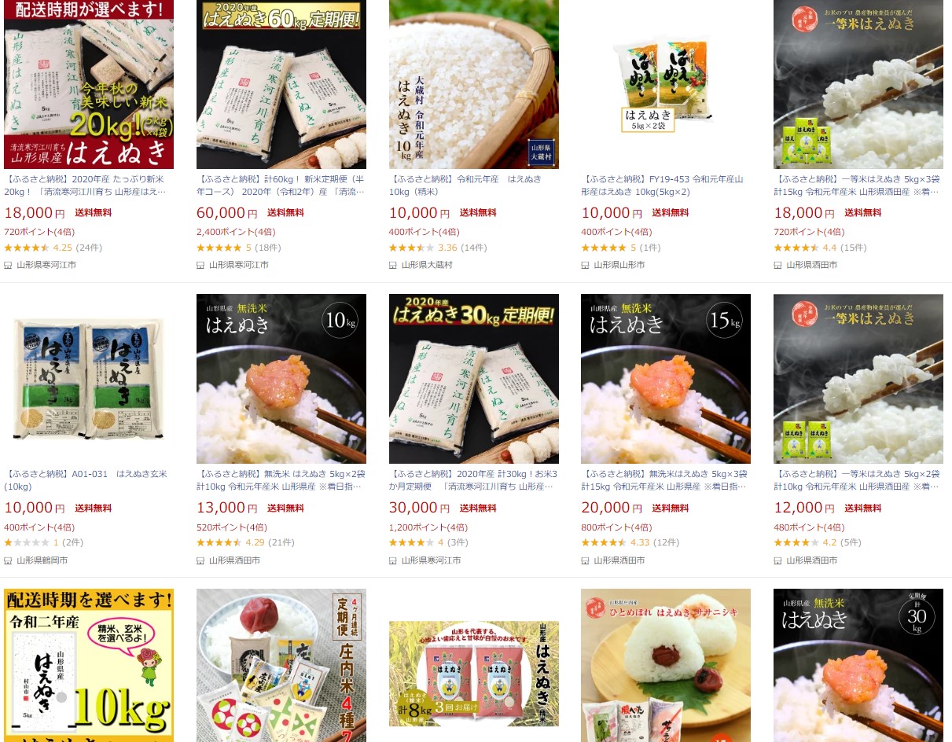
Task: Open the 60kg 新米定期便 product thumbnail
Action: point(281,84)
